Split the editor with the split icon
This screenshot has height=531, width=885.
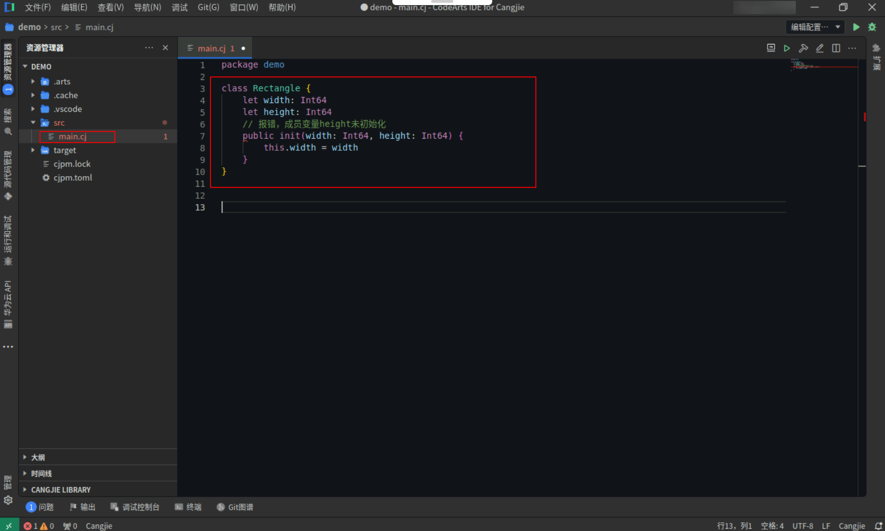click(x=836, y=48)
